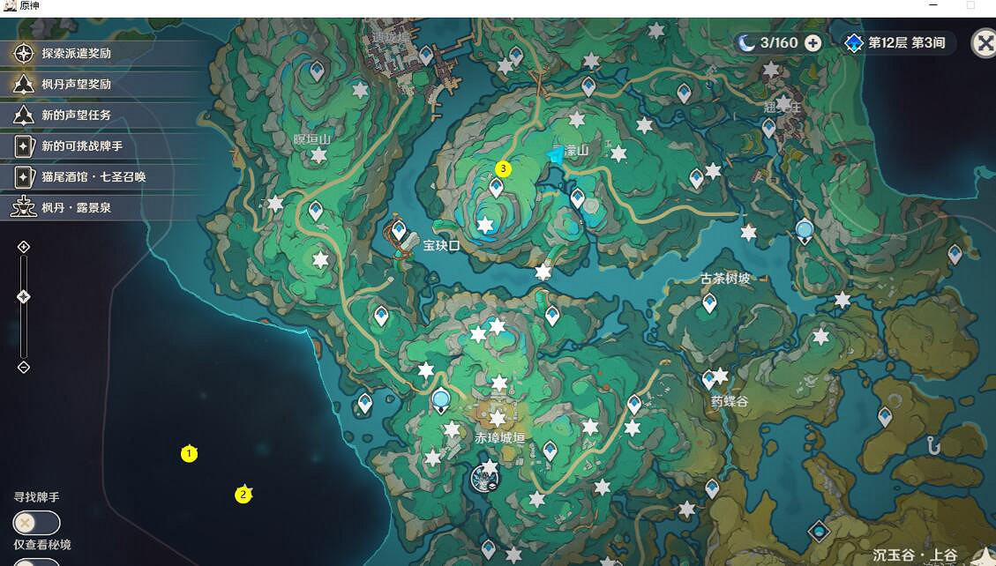Screen dimensions: 996x566
Task: Add resin with the plus button
Action: click(x=813, y=42)
